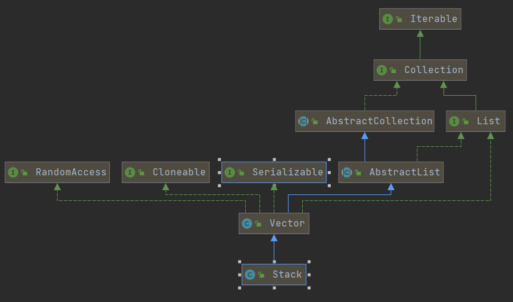Viewport: 513px width, 302px height.
Task: Click the Cloneable interface icon
Action: click(x=130, y=172)
